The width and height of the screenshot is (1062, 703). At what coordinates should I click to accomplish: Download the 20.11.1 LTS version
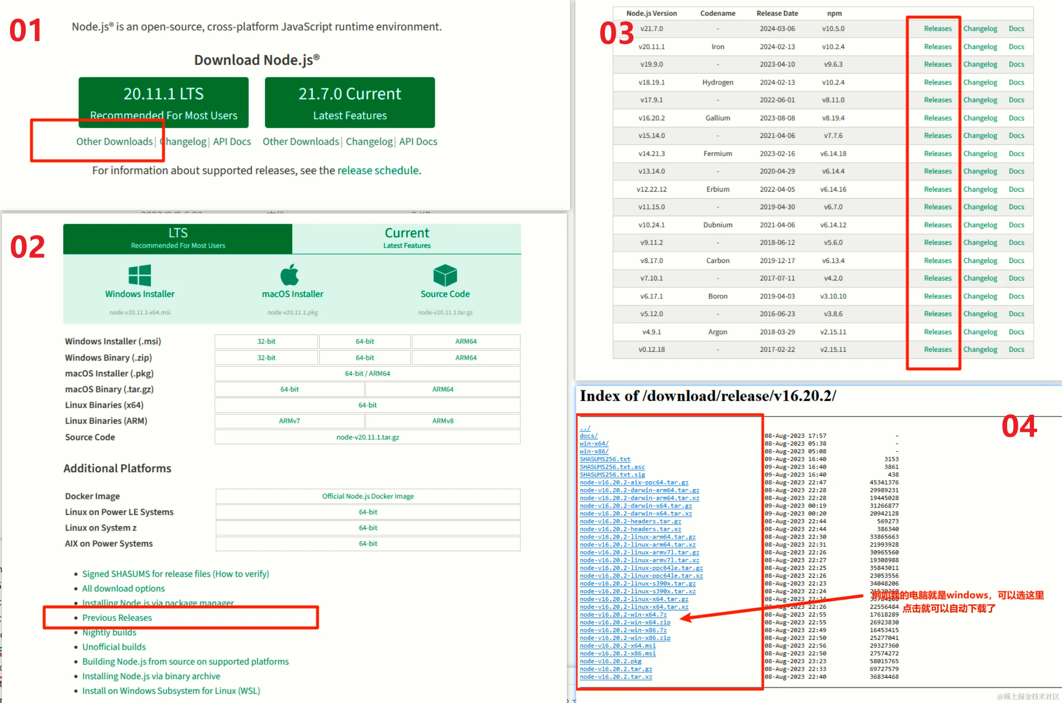(x=164, y=102)
